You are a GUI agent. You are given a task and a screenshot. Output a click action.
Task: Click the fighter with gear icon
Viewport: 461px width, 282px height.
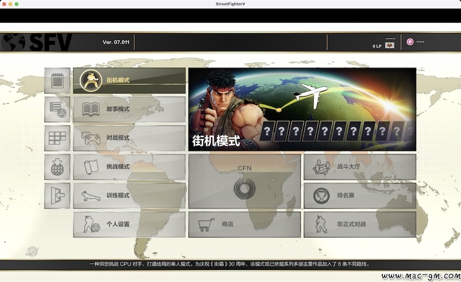[x=91, y=225]
